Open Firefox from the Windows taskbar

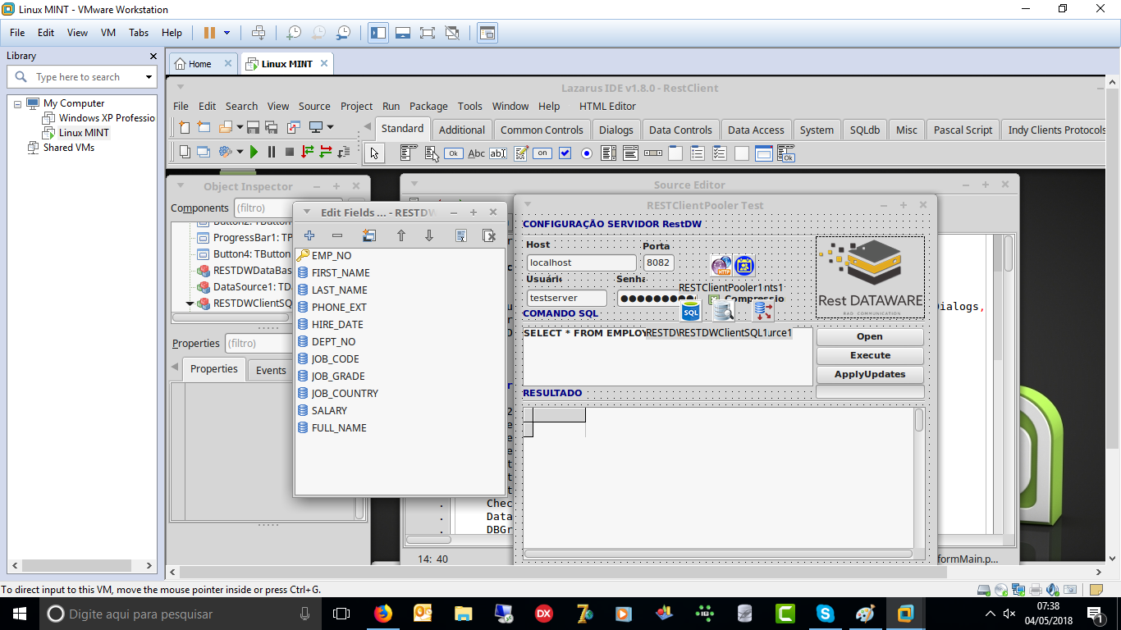383,614
